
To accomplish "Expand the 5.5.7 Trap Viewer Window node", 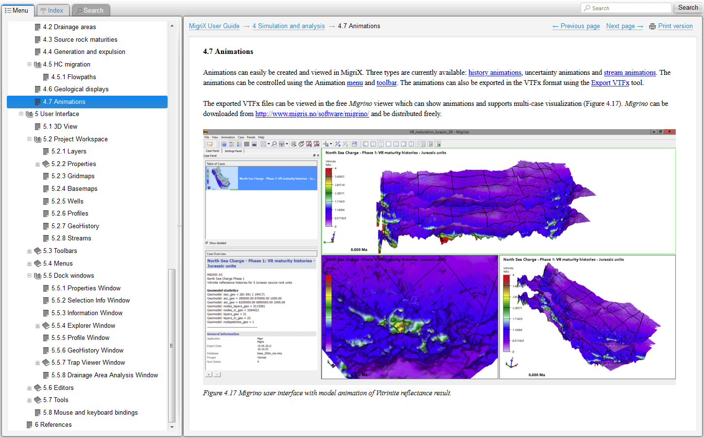I will pos(37,363).
